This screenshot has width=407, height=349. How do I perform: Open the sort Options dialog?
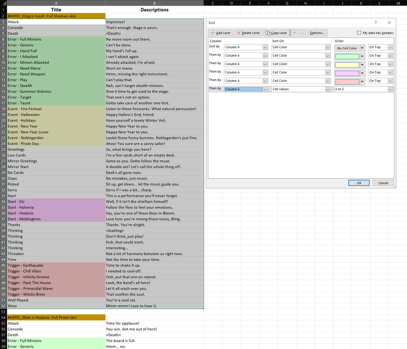tap(317, 33)
